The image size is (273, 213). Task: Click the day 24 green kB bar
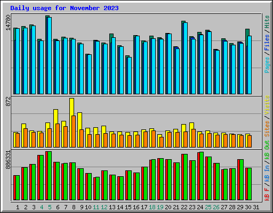(x=202, y=176)
